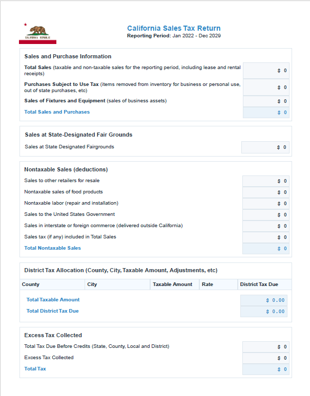Click the Sales and Purchase Information heading
The width and height of the screenshot is (310, 396).
pos(68,56)
